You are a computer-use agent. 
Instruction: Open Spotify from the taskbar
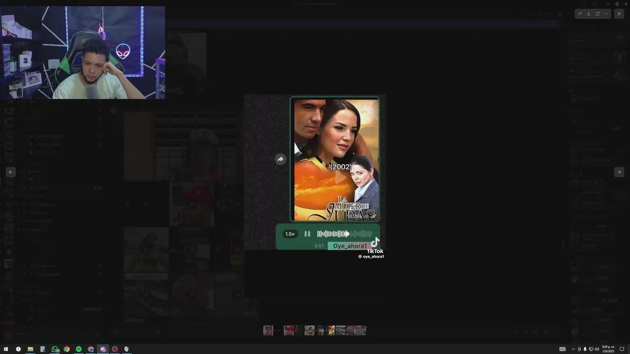79,349
